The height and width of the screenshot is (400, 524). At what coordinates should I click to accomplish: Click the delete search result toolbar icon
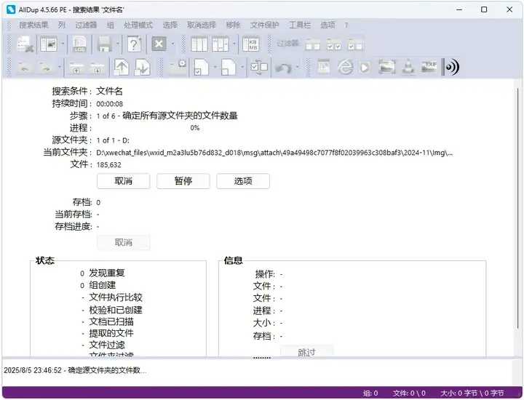point(25,44)
